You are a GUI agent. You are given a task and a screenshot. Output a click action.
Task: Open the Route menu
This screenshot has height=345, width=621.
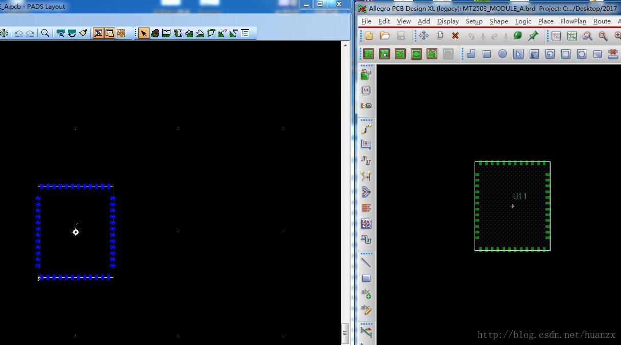coord(602,21)
